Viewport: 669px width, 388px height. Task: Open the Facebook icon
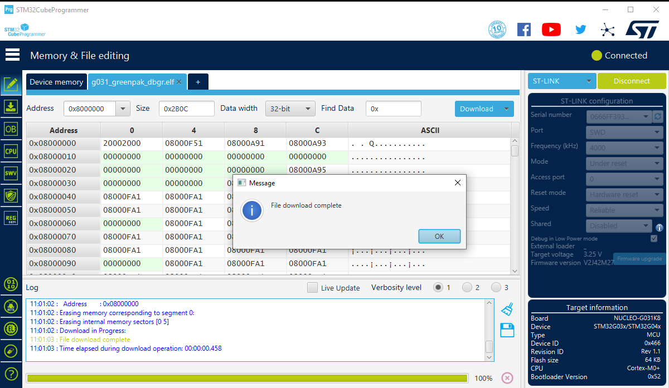tap(524, 30)
